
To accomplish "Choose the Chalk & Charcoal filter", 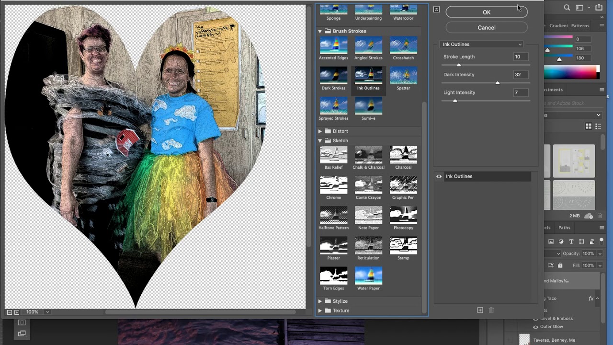I will click(369, 155).
